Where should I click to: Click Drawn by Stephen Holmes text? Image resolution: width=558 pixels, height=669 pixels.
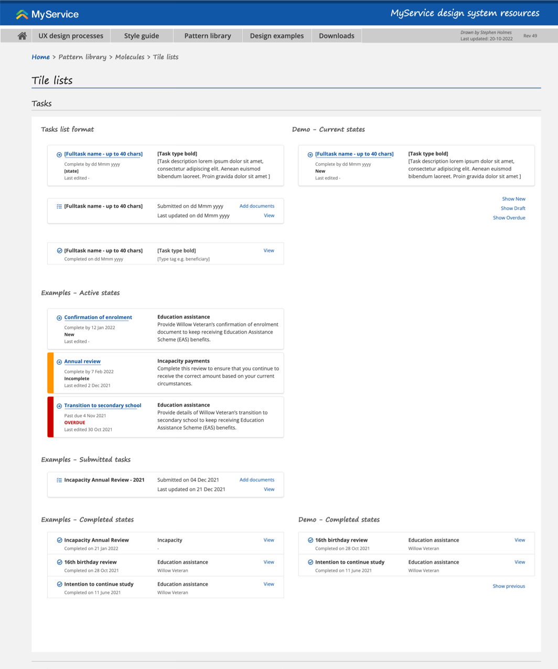point(486,33)
